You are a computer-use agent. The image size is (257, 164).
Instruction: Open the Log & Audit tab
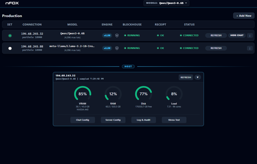[144, 120]
